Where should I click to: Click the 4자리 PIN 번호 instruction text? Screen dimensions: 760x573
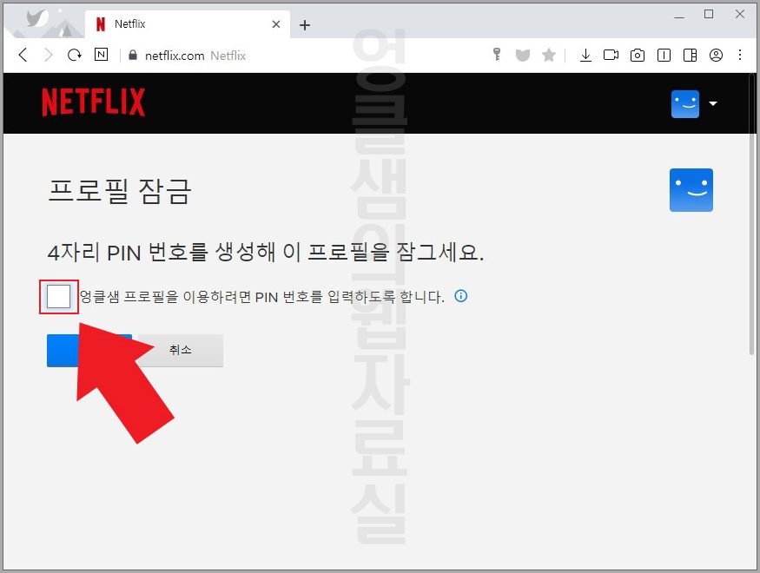(266, 253)
